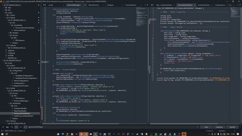This screenshot has width=242, height=136.
Task: Toggle wrap-around search option
Action: pyautogui.click(x=16, y=127)
